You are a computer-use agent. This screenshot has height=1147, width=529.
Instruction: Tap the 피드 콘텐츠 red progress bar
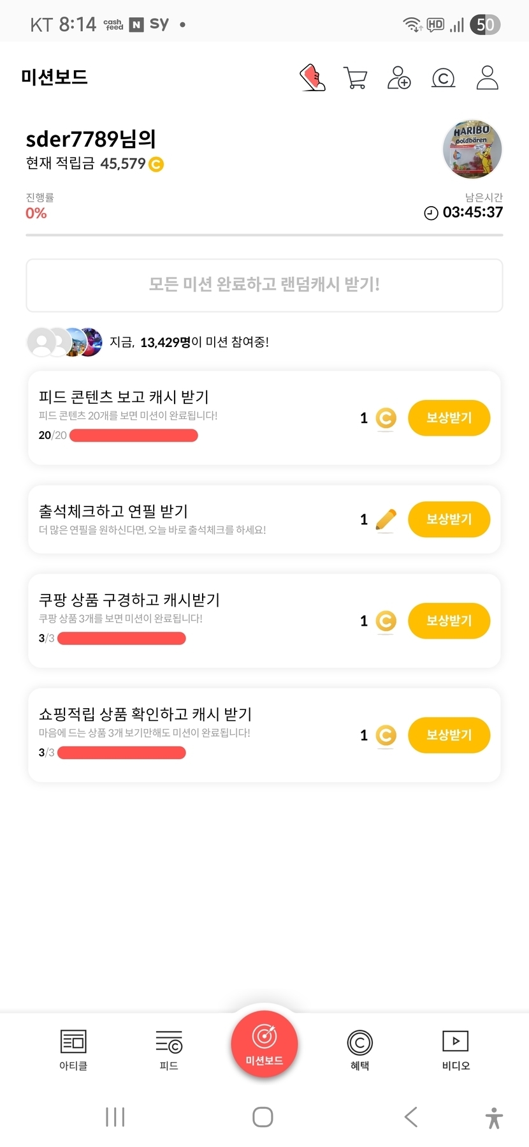(x=134, y=436)
